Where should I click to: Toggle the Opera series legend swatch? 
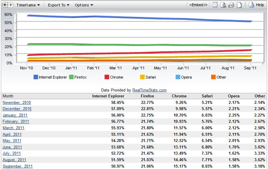178,77
